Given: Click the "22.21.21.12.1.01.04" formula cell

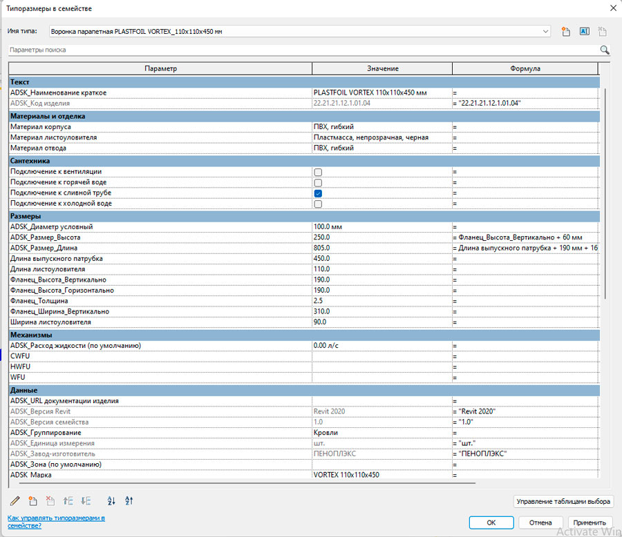Looking at the screenshot, I should tap(526, 103).
